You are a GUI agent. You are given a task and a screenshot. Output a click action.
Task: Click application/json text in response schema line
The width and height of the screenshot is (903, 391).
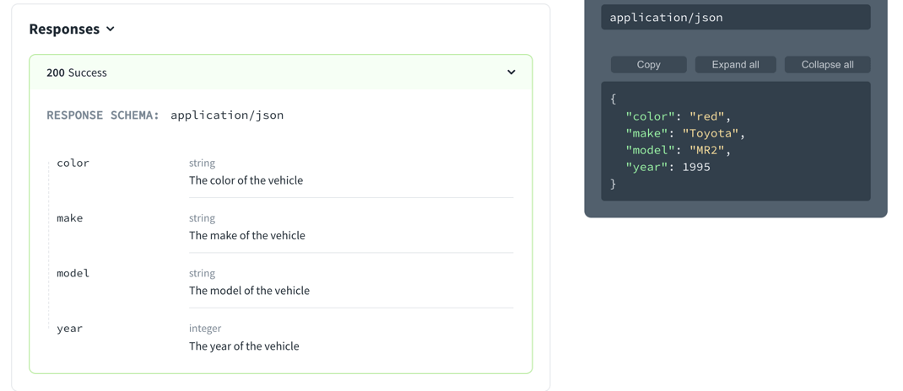227,115
